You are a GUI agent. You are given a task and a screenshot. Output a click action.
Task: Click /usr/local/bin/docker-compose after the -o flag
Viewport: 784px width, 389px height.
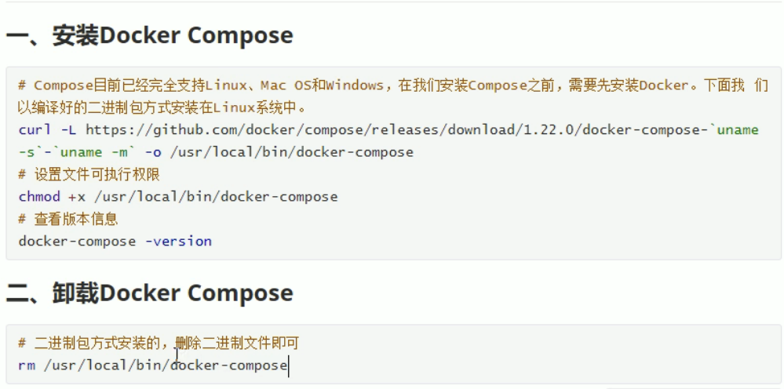[x=291, y=152]
